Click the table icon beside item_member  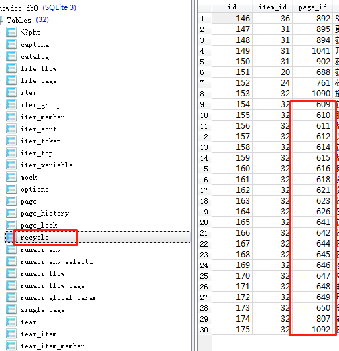tap(11, 117)
